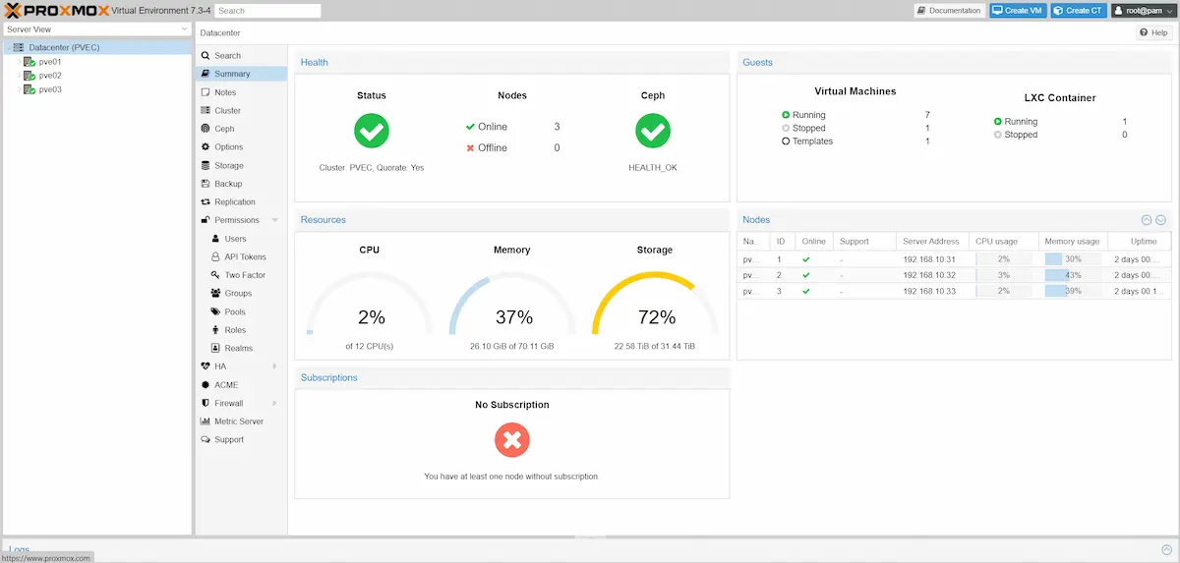The width and height of the screenshot is (1180, 563).
Task: Click the Server Address column header
Action: (931, 241)
